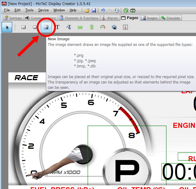
Task: Open the Edit menu
Action: [x=17, y=10]
